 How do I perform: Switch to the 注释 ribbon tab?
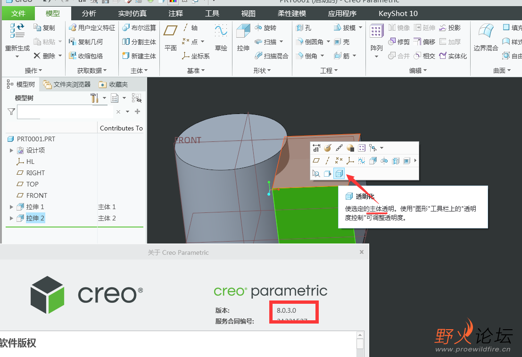pyautogui.click(x=176, y=13)
